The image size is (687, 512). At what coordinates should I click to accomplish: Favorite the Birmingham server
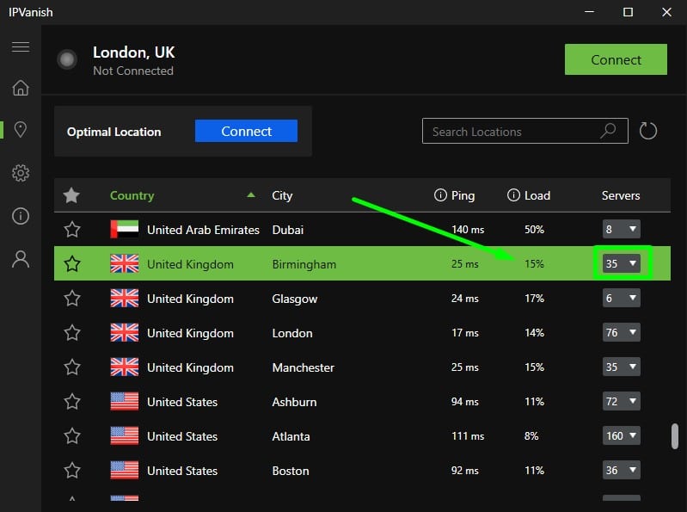tap(72, 264)
